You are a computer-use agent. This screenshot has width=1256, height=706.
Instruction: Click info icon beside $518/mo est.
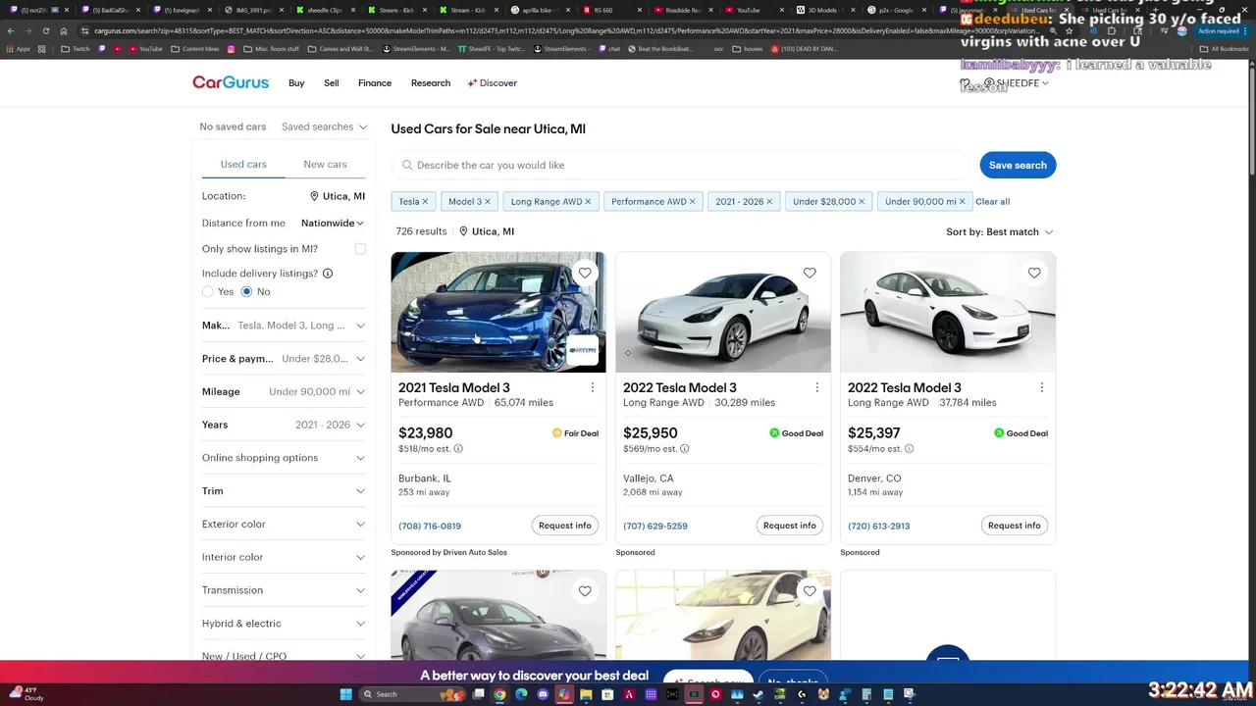[x=458, y=449]
